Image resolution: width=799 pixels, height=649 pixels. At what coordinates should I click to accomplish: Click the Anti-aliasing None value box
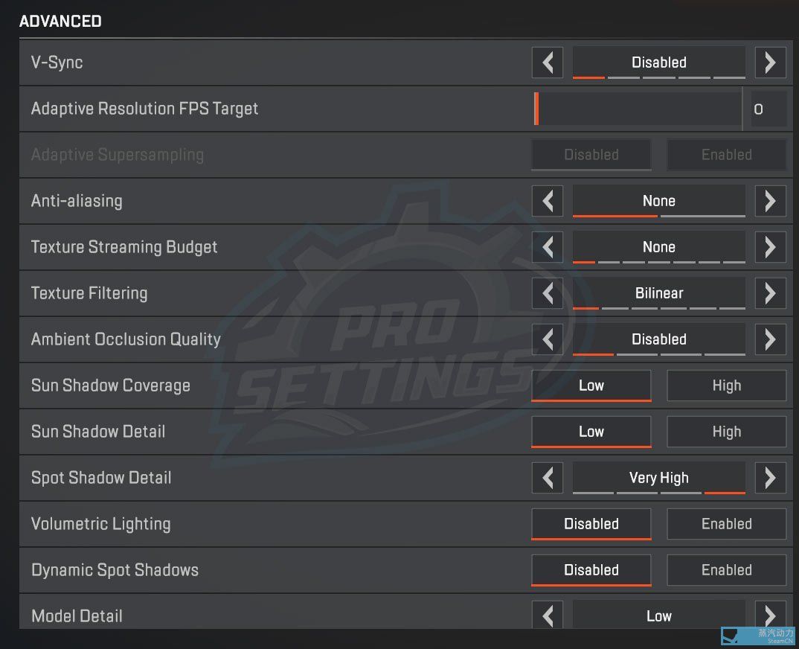(659, 201)
